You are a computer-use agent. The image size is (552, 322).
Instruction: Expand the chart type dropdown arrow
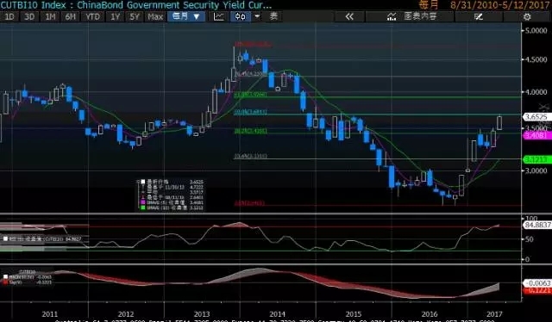(257, 16)
